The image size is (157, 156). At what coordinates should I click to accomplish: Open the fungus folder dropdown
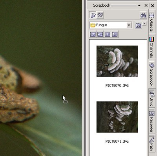tap(129, 25)
